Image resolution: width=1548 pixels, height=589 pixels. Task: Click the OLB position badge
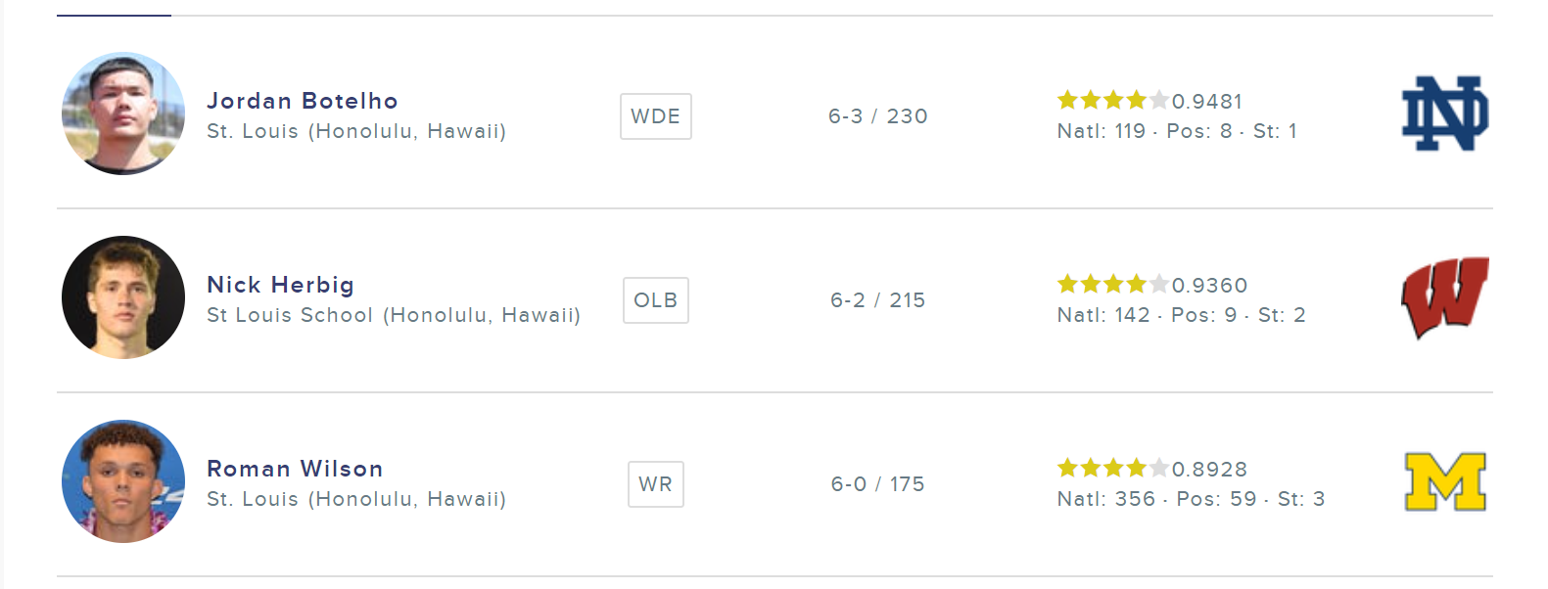pyautogui.click(x=655, y=300)
